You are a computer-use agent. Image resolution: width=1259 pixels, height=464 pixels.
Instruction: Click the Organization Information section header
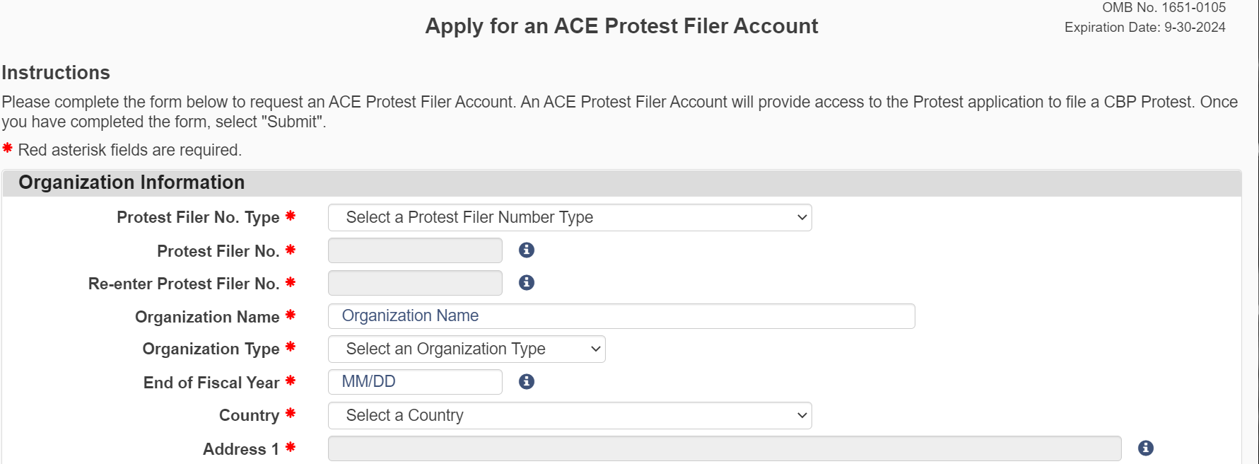click(x=131, y=182)
